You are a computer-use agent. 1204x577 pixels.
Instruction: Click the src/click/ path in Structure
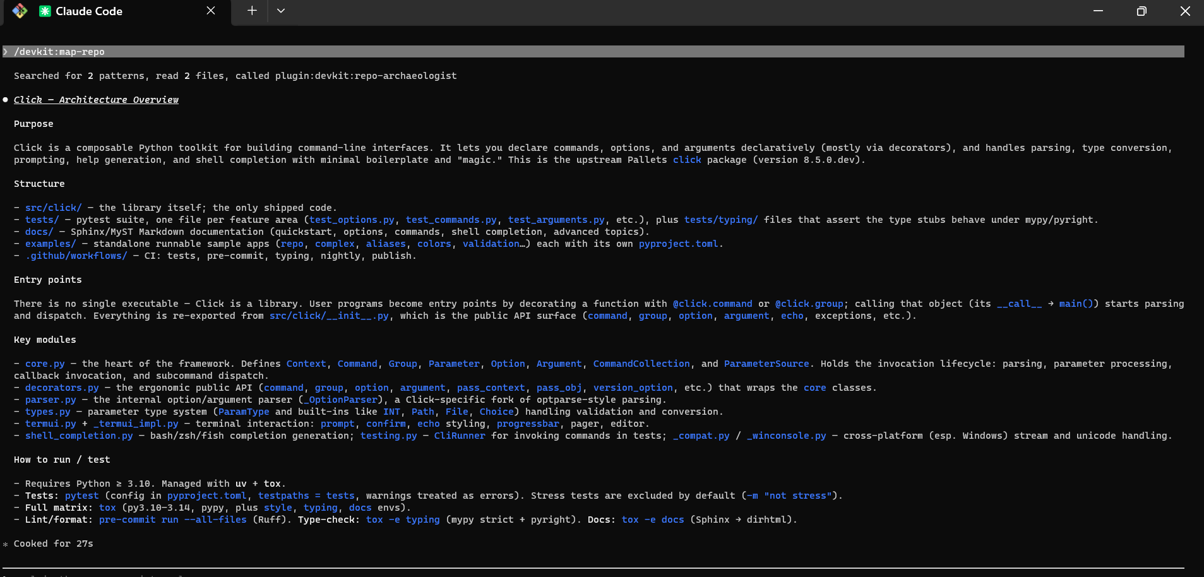tap(54, 208)
